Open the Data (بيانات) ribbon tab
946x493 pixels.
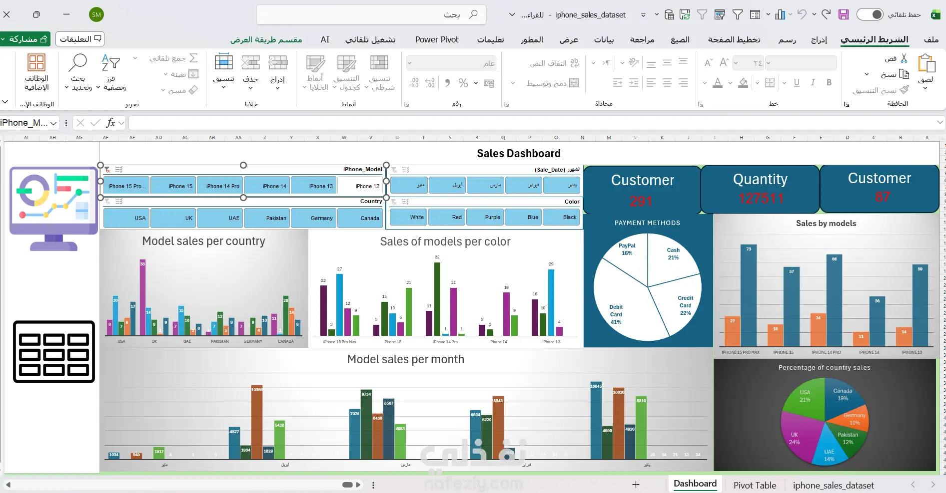pyautogui.click(x=604, y=39)
